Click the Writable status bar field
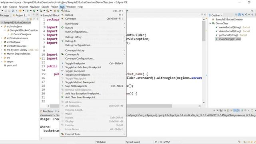The image size is (256, 144). coord(101,142)
